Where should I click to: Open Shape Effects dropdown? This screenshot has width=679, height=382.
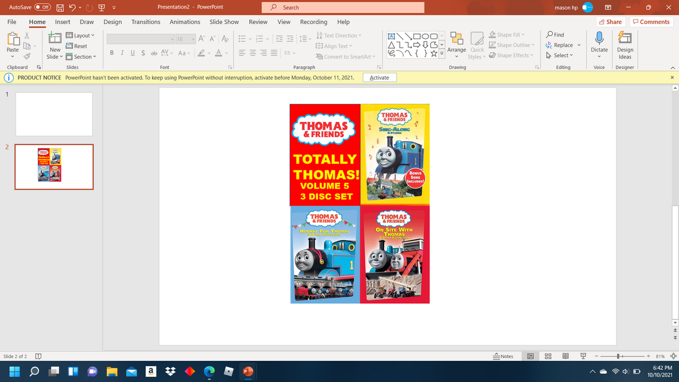click(511, 55)
